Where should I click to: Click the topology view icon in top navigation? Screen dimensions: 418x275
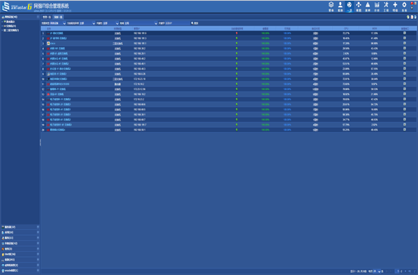tap(358, 7)
